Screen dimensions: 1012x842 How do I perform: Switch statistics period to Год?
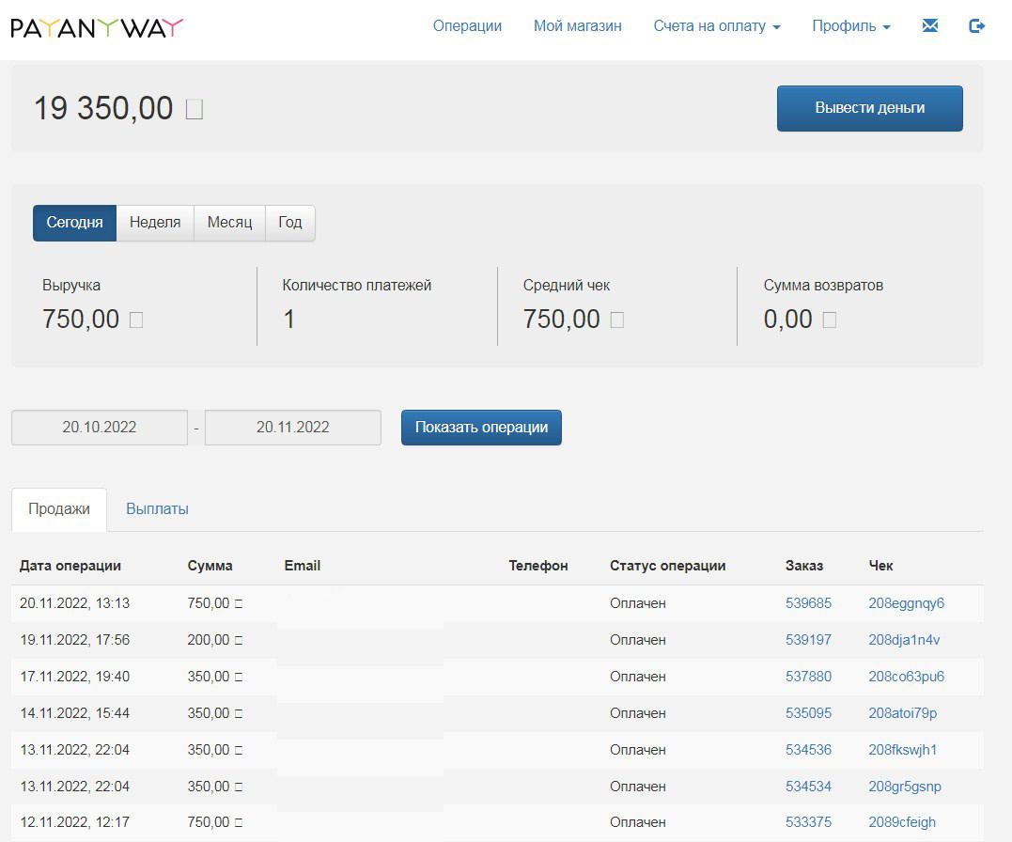tap(290, 223)
